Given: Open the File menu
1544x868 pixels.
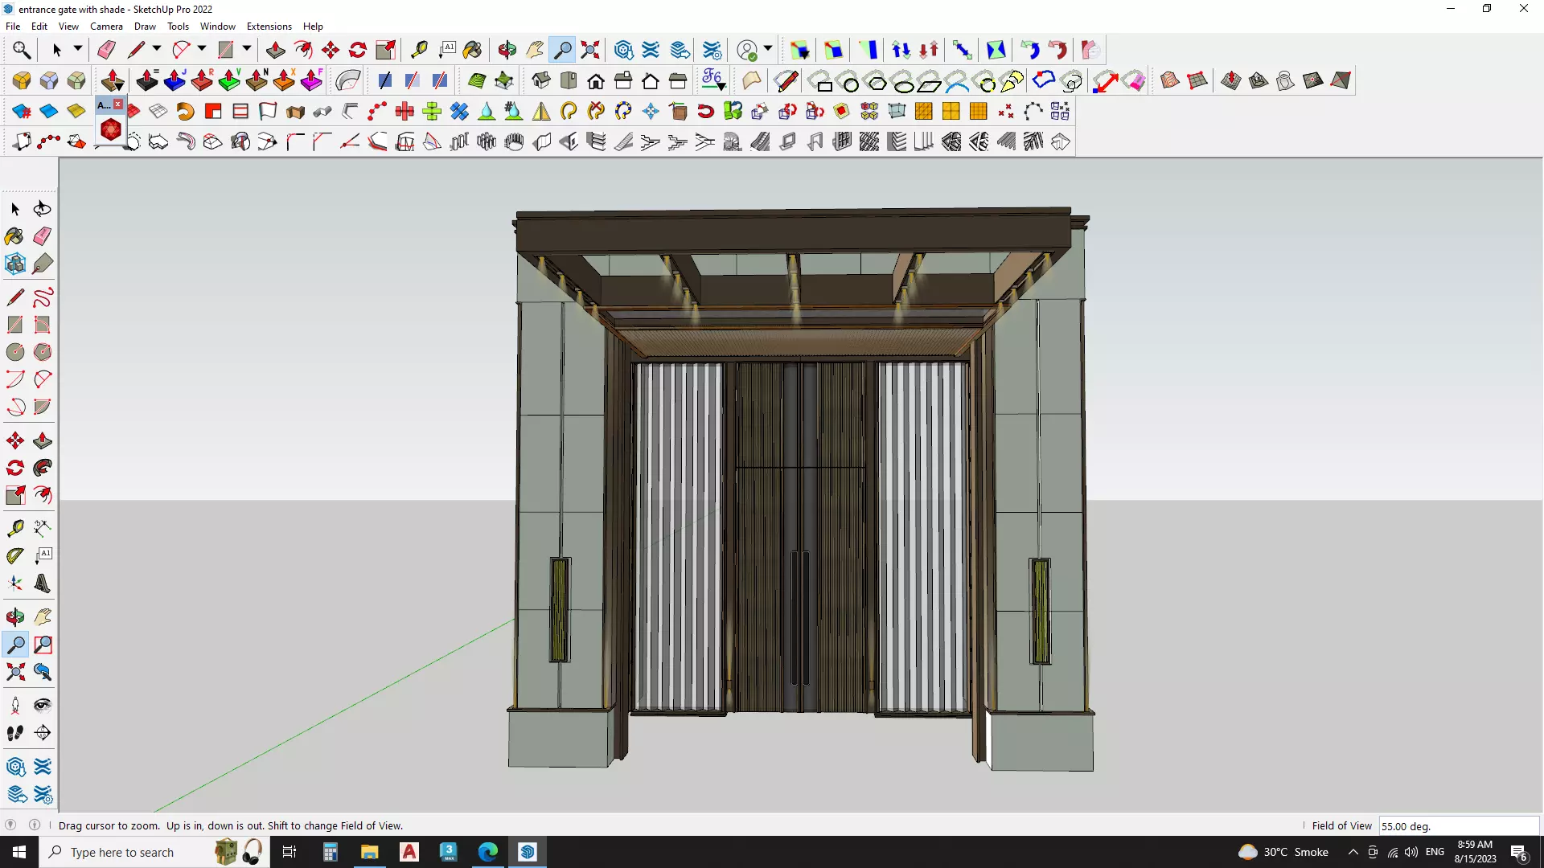Looking at the screenshot, I should click(x=13, y=27).
